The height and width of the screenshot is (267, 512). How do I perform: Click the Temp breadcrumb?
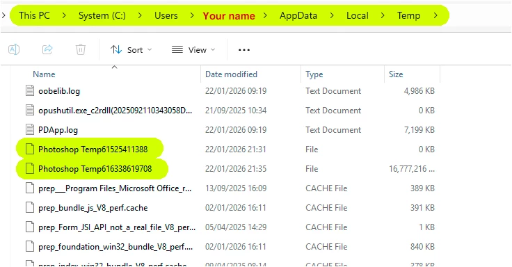(408, 15)
